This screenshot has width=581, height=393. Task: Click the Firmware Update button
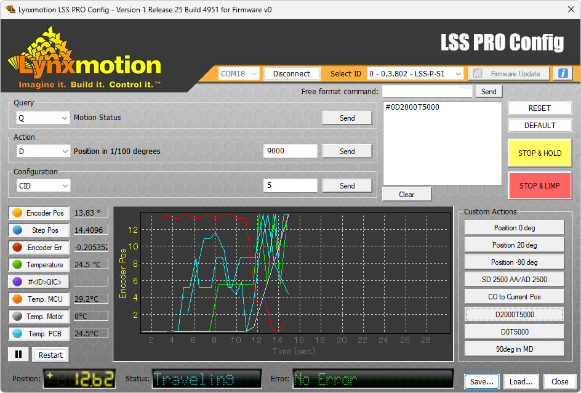[x=510, y=73]
